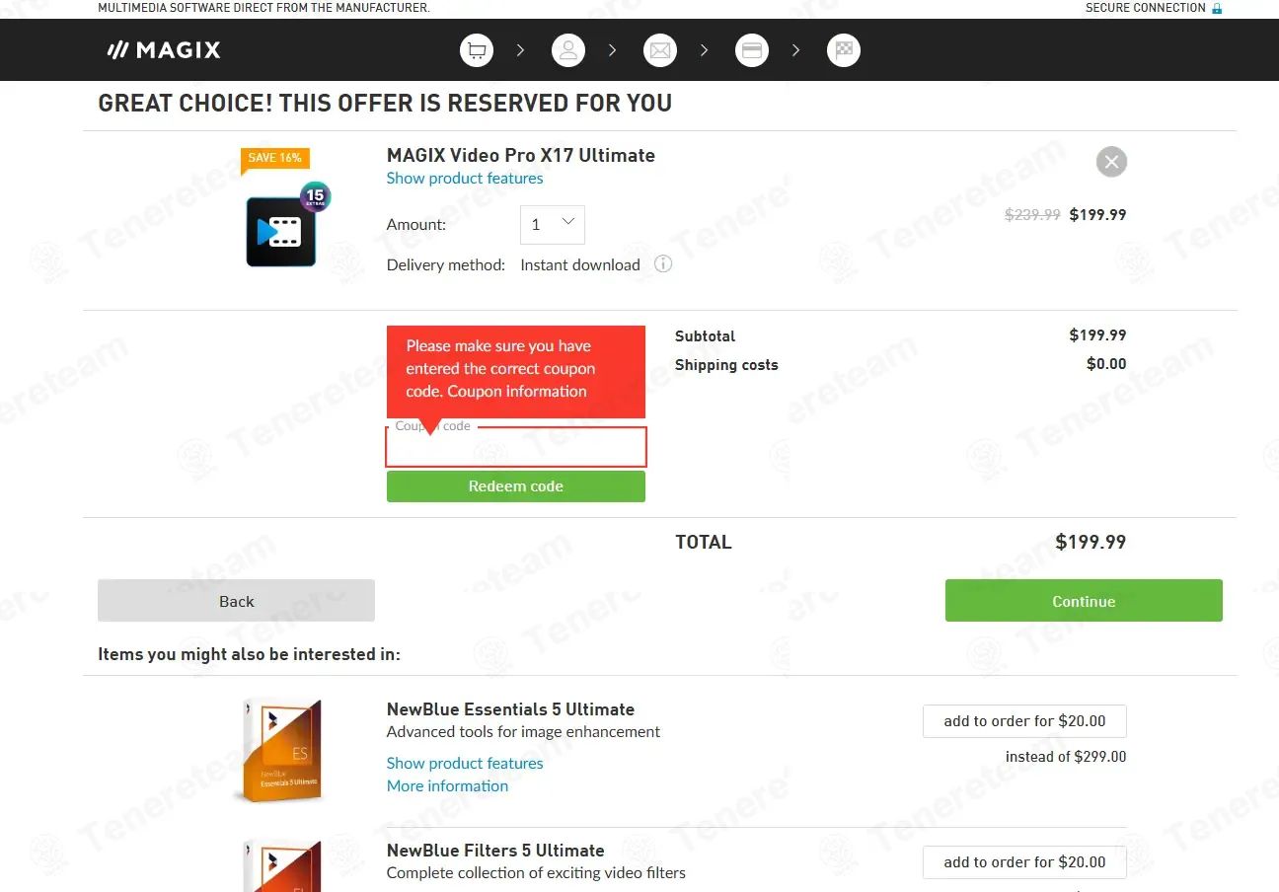Click the struck-through $239.99 original price
This screenshot has height=892, width=1279.
pyautogui.click(x=1032, y=214)
